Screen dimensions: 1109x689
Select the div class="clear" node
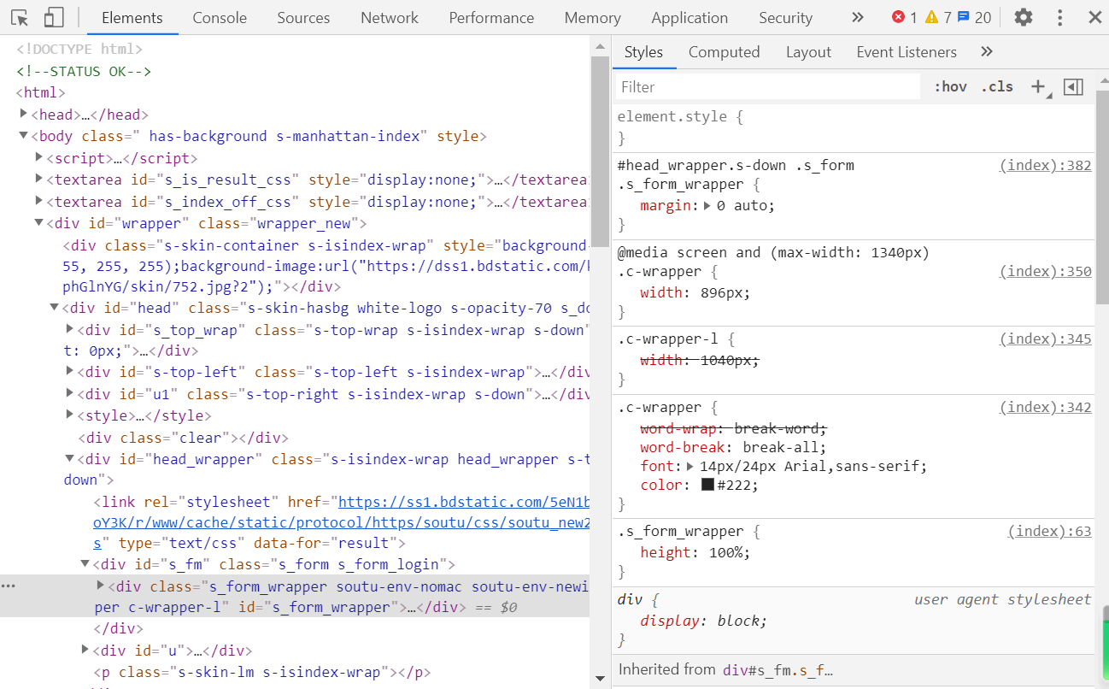tap(183, 438)
